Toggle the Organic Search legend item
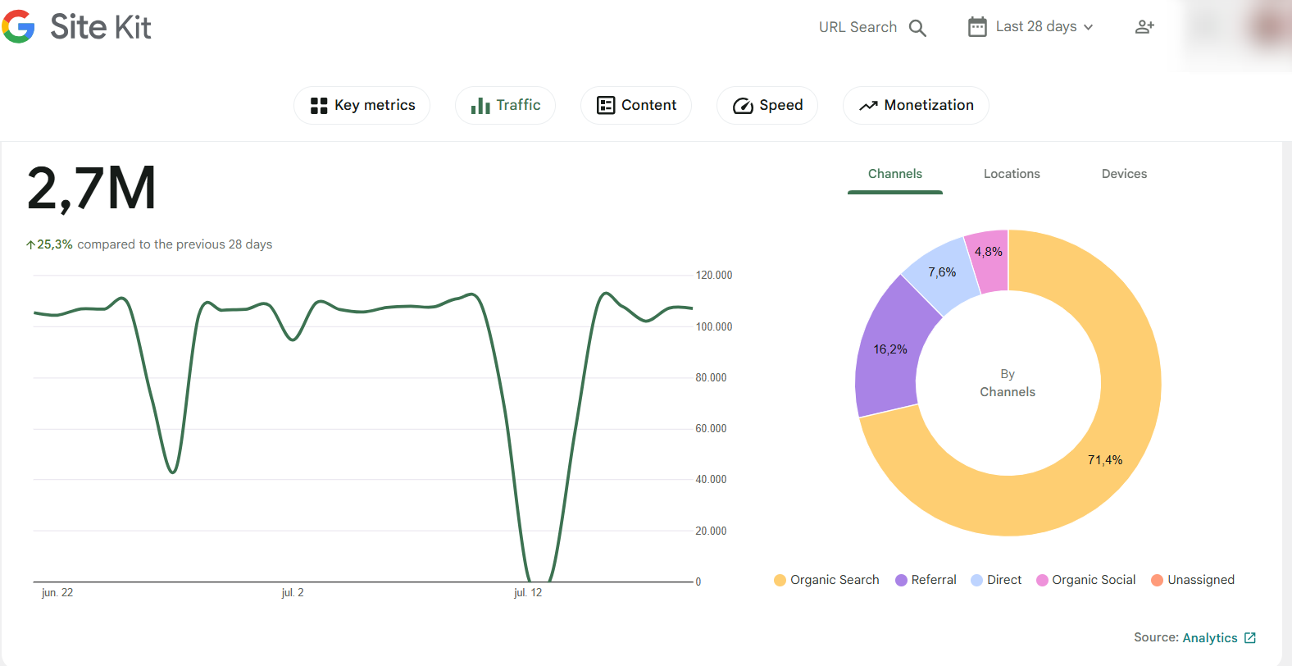The width and height of the screenshot is (1292, 666). point(826,580)
